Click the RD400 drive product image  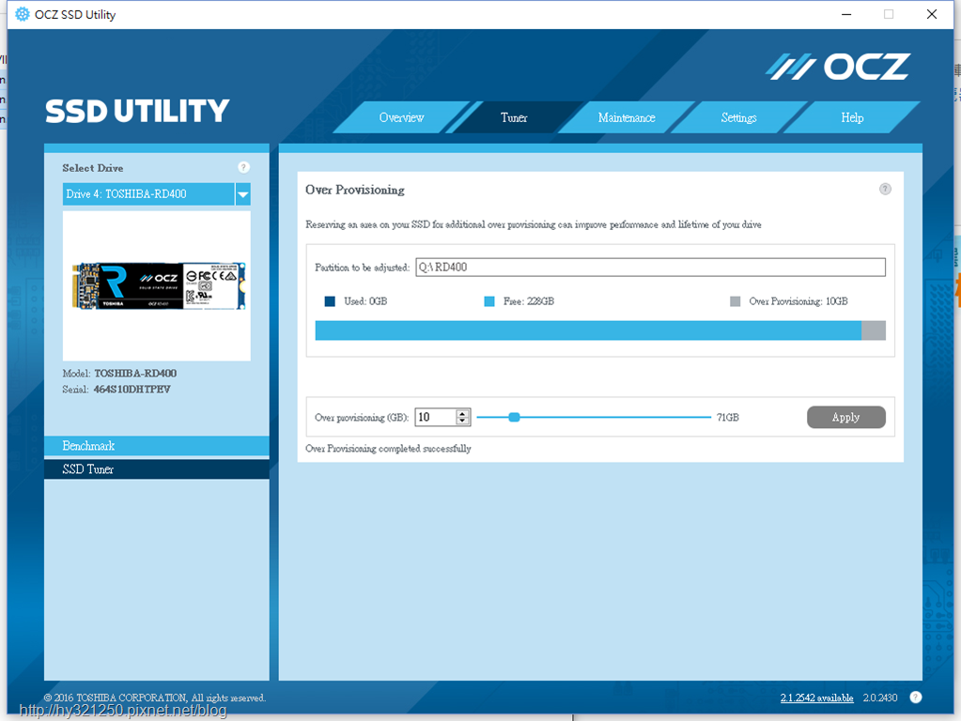coord(159,286)
